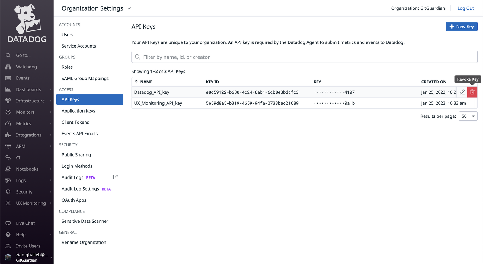This screenshot has width=483, height=264.
Task: Expand the Infrastructure submenu arrow
Action: click(50, 101)
